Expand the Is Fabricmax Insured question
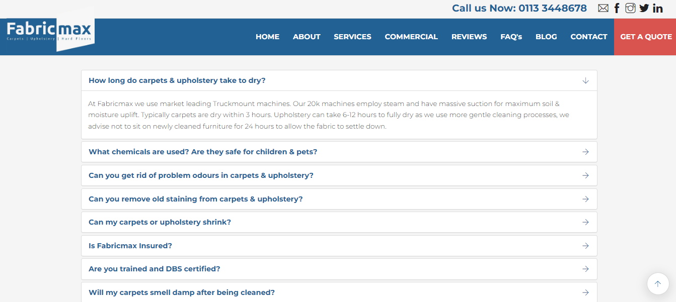676x302 pixels. pyautogui.click(x=339, y=246)
